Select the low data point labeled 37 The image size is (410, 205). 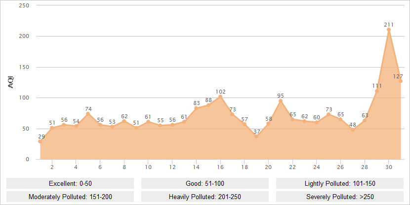pos(256,137)
